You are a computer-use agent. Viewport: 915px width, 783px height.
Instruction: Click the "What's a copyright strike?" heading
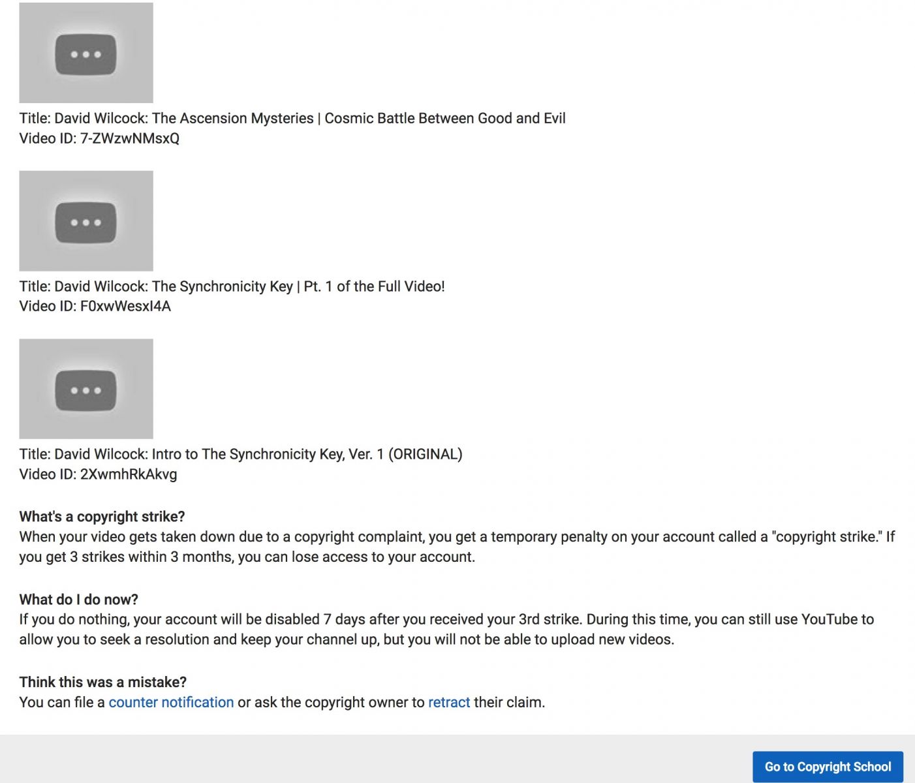click(102, 517)
